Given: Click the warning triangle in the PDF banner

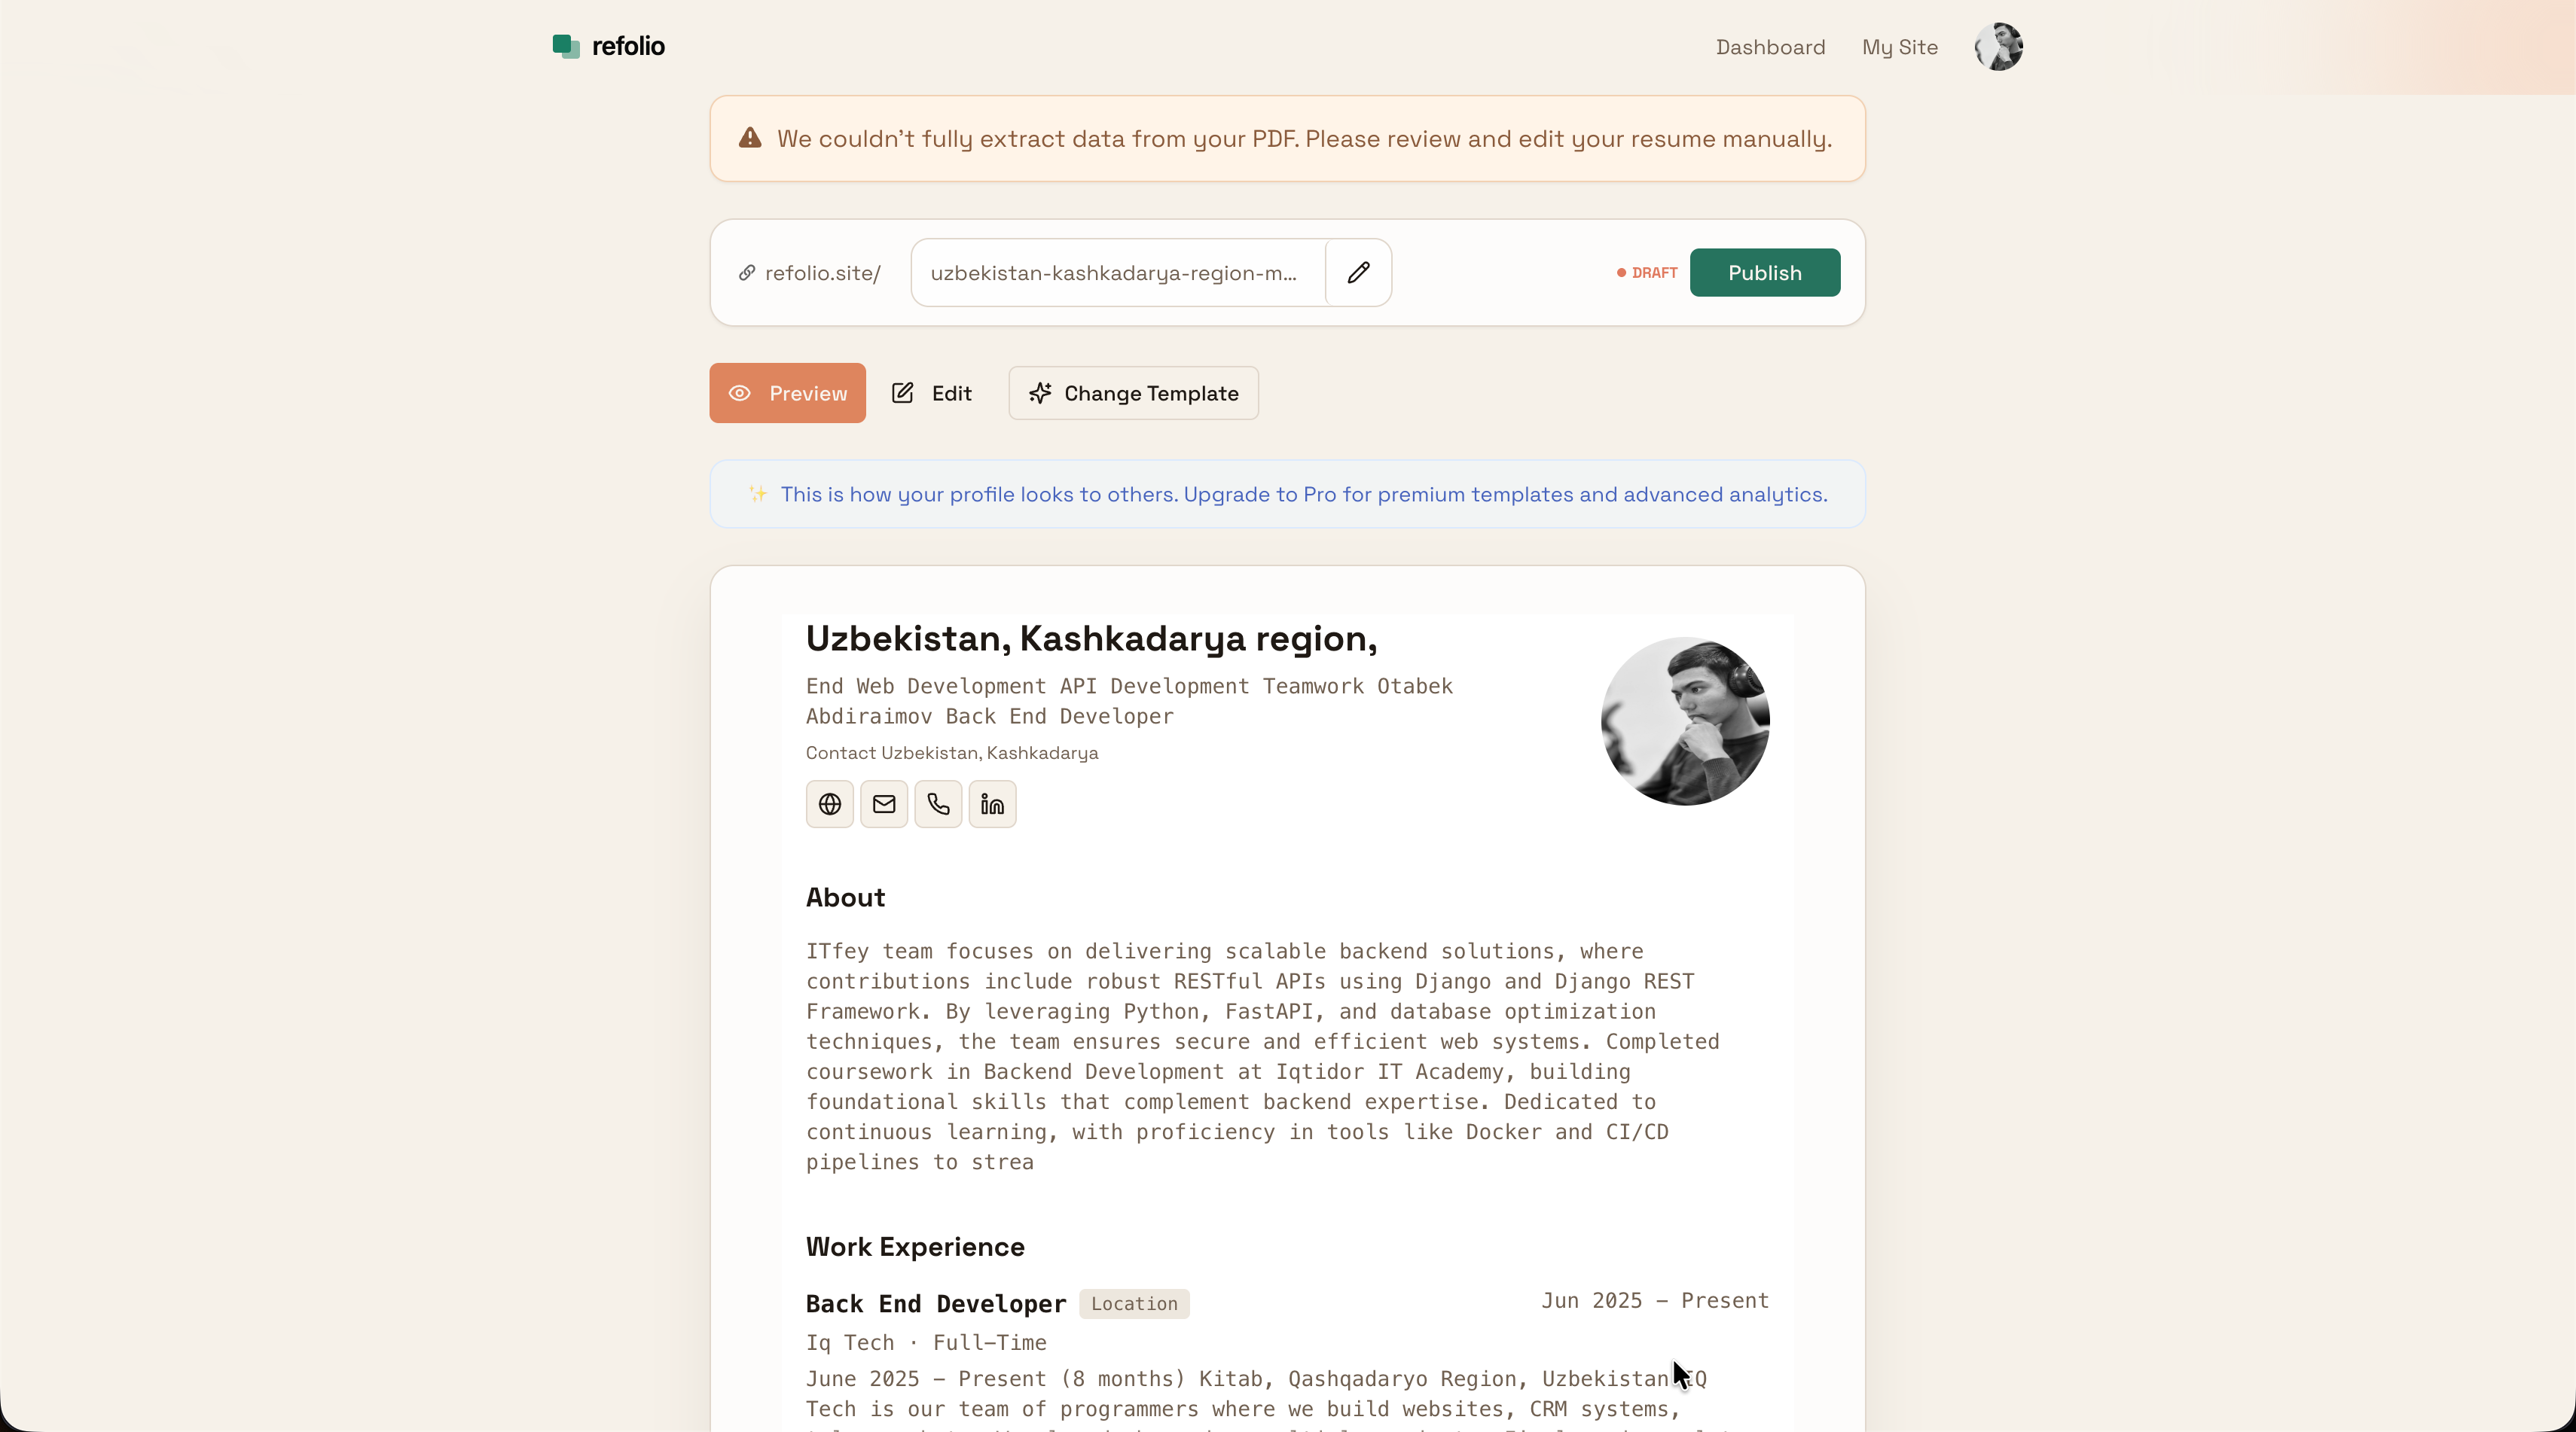Looking at the screenshot, I should 750,138.
